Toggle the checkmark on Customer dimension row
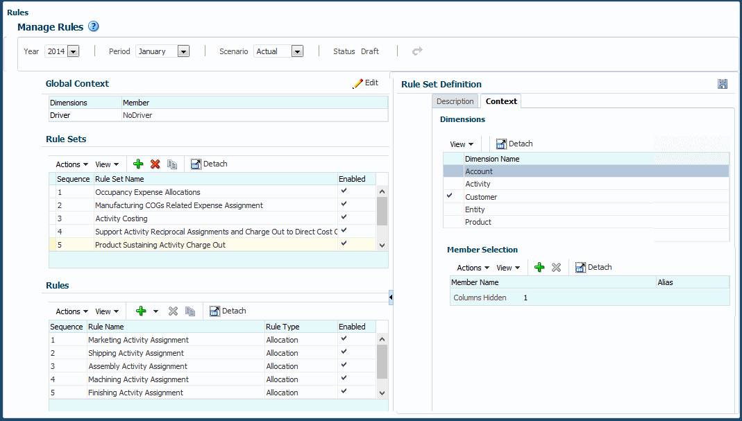This screenshot has width=742, height=421. (450, 196)
